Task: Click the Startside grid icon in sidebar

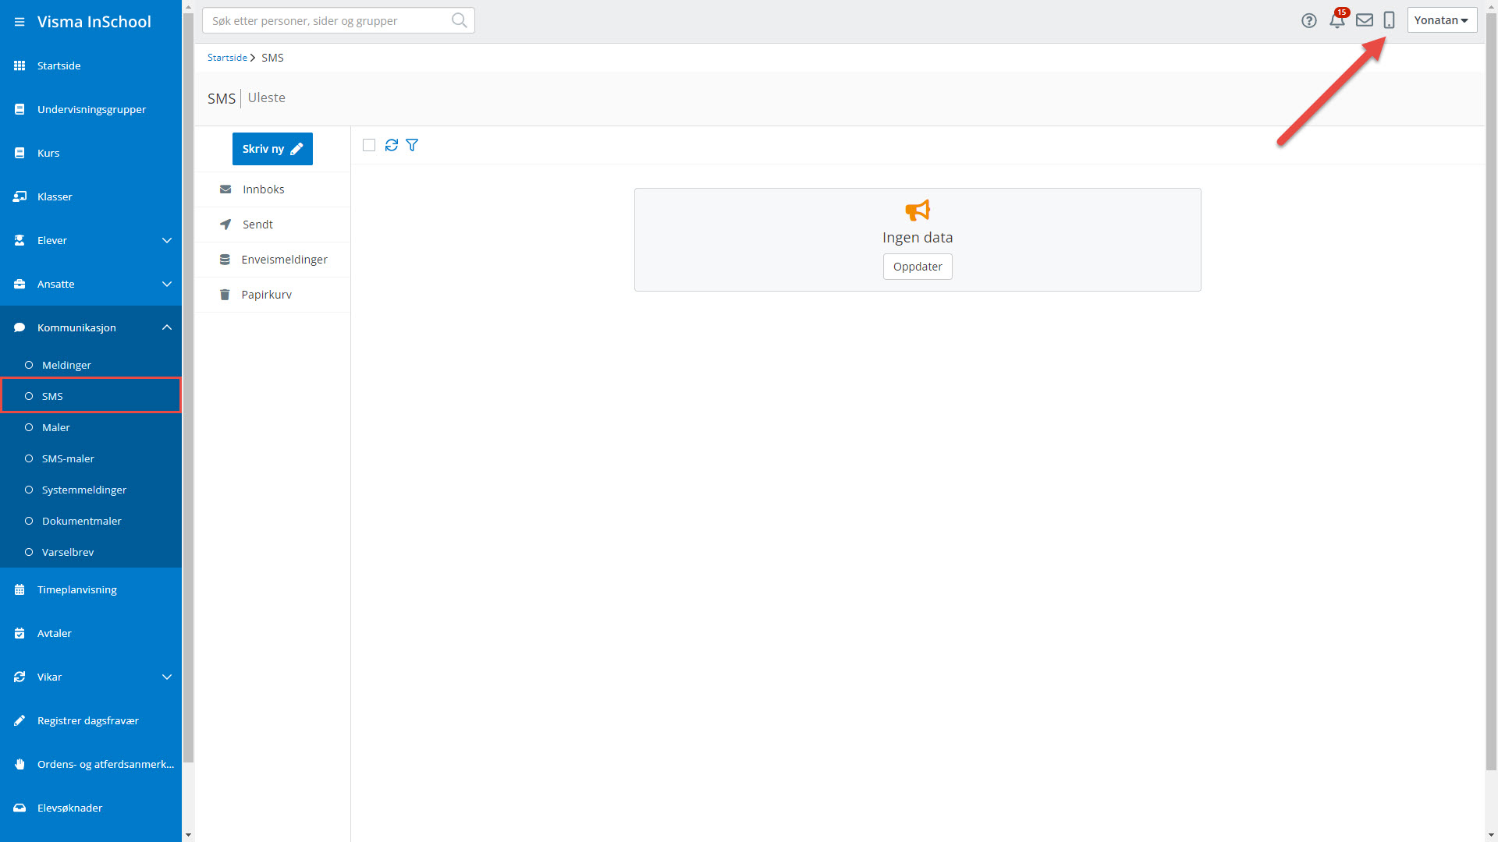Action: [x=20, y=65]
